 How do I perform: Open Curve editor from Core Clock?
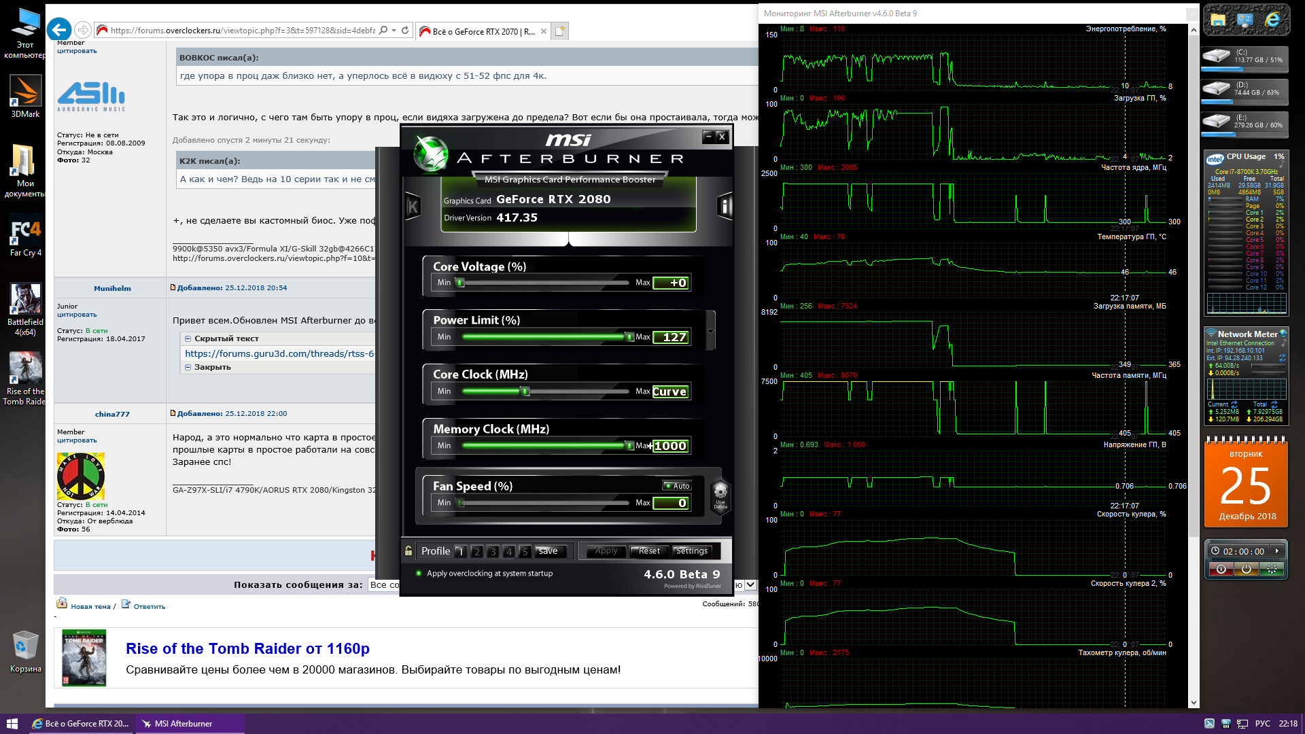(x=670, y=391)
